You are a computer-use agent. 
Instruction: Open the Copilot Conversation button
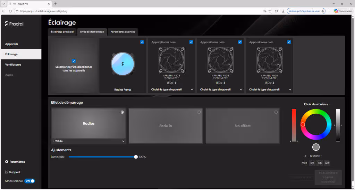click(x=343, y=11)
